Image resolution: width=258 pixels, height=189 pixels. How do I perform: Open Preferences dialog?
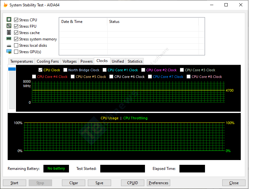point(158,183)
